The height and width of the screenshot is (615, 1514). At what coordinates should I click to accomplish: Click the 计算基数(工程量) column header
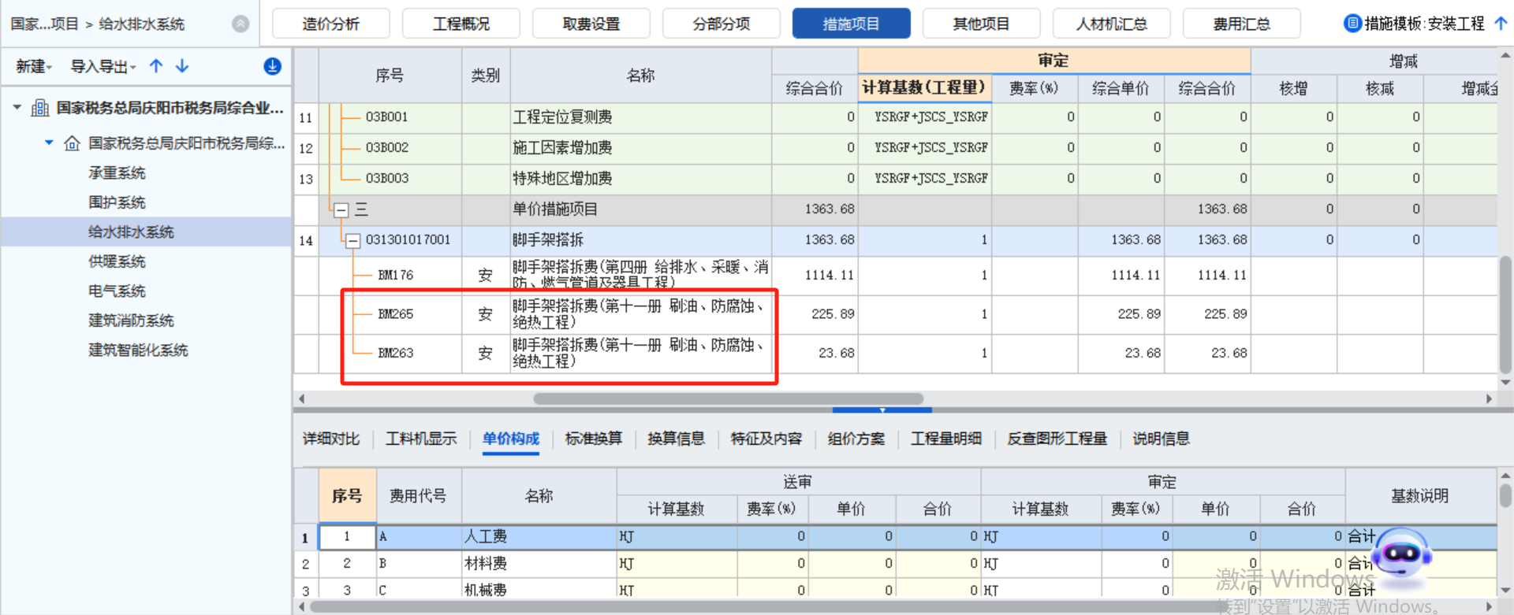pyautogui.click(x=924, y=87)
